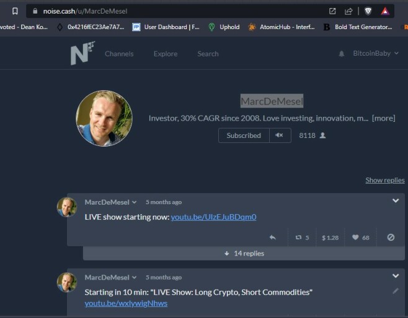This screenshot has height=318, width=408.
Task: Click the share icon in address bar
Action: click(348, 11)
